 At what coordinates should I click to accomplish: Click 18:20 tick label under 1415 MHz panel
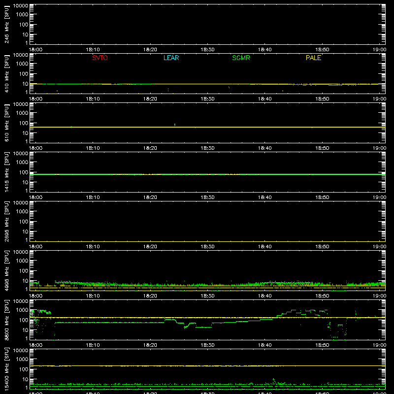(150, 197)
